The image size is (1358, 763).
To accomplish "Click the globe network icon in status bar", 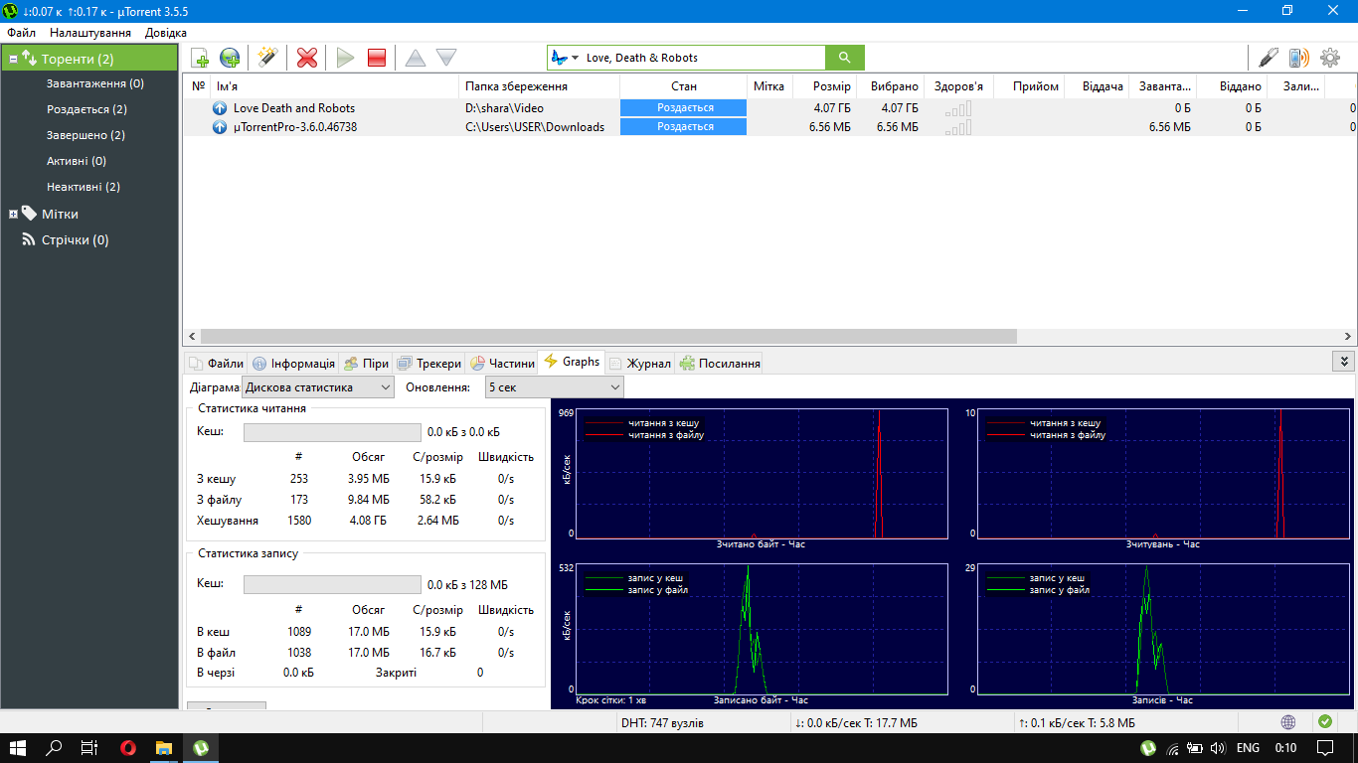I will (x=1288, y=722).
